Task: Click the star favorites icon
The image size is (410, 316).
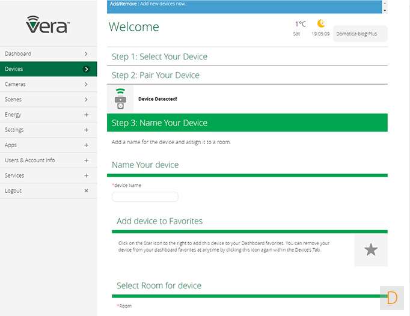Action: click(x=371, y=250)
